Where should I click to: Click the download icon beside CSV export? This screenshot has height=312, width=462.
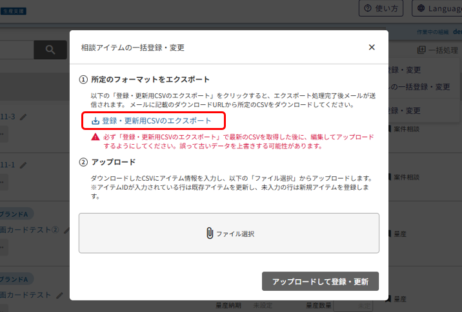click(95, 120)
